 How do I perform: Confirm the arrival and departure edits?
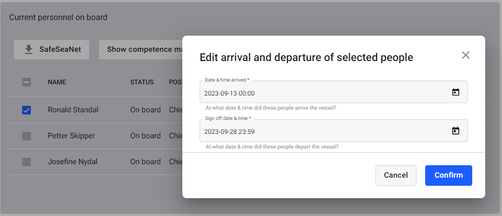(x=448, y=175)
